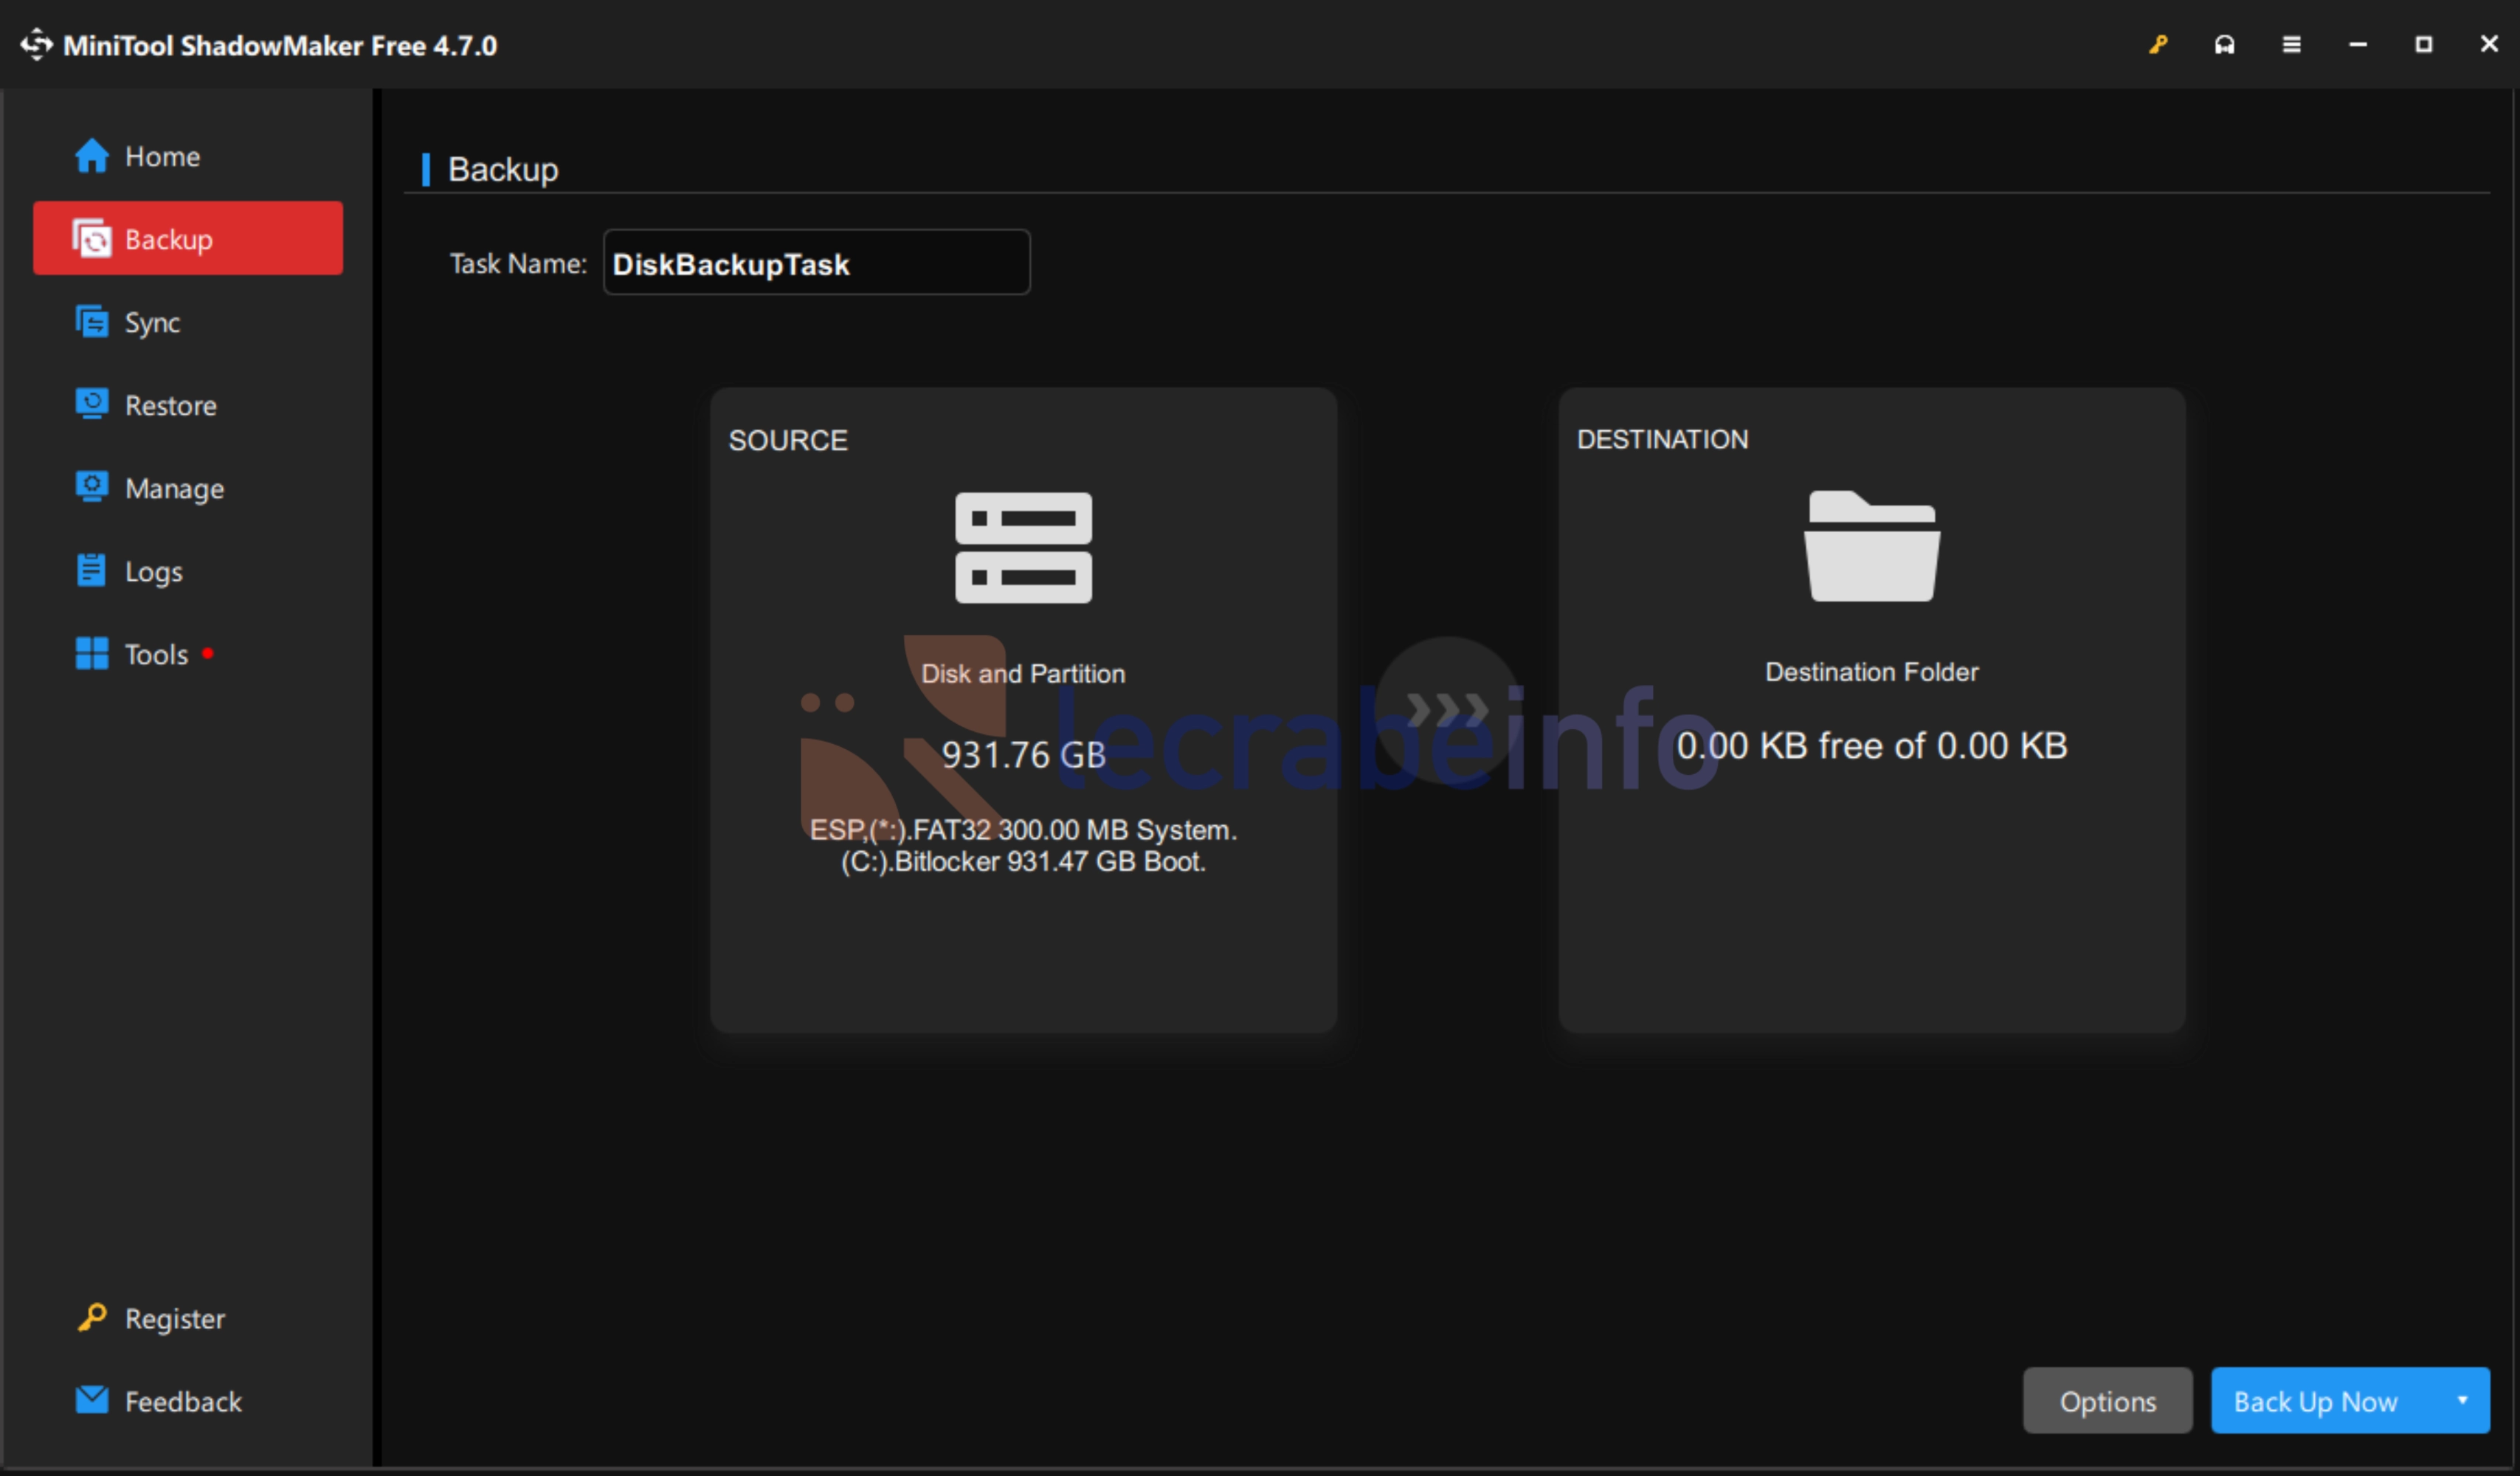
Task: Click the Task Name input field
Action: (x=816, y=262)
